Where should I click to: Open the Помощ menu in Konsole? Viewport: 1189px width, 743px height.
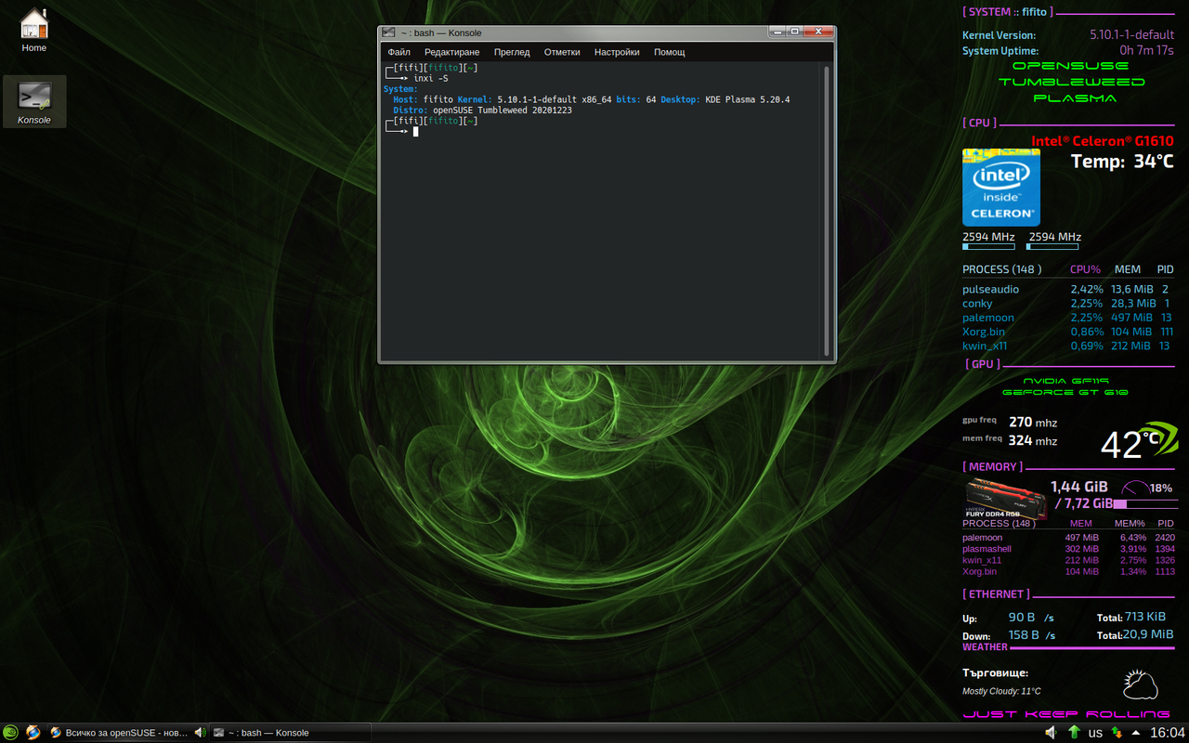click(669, 52)
